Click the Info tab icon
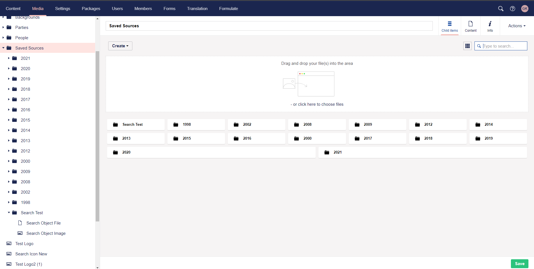The width and height of the screenshot is (534, 269). (490, 24)
